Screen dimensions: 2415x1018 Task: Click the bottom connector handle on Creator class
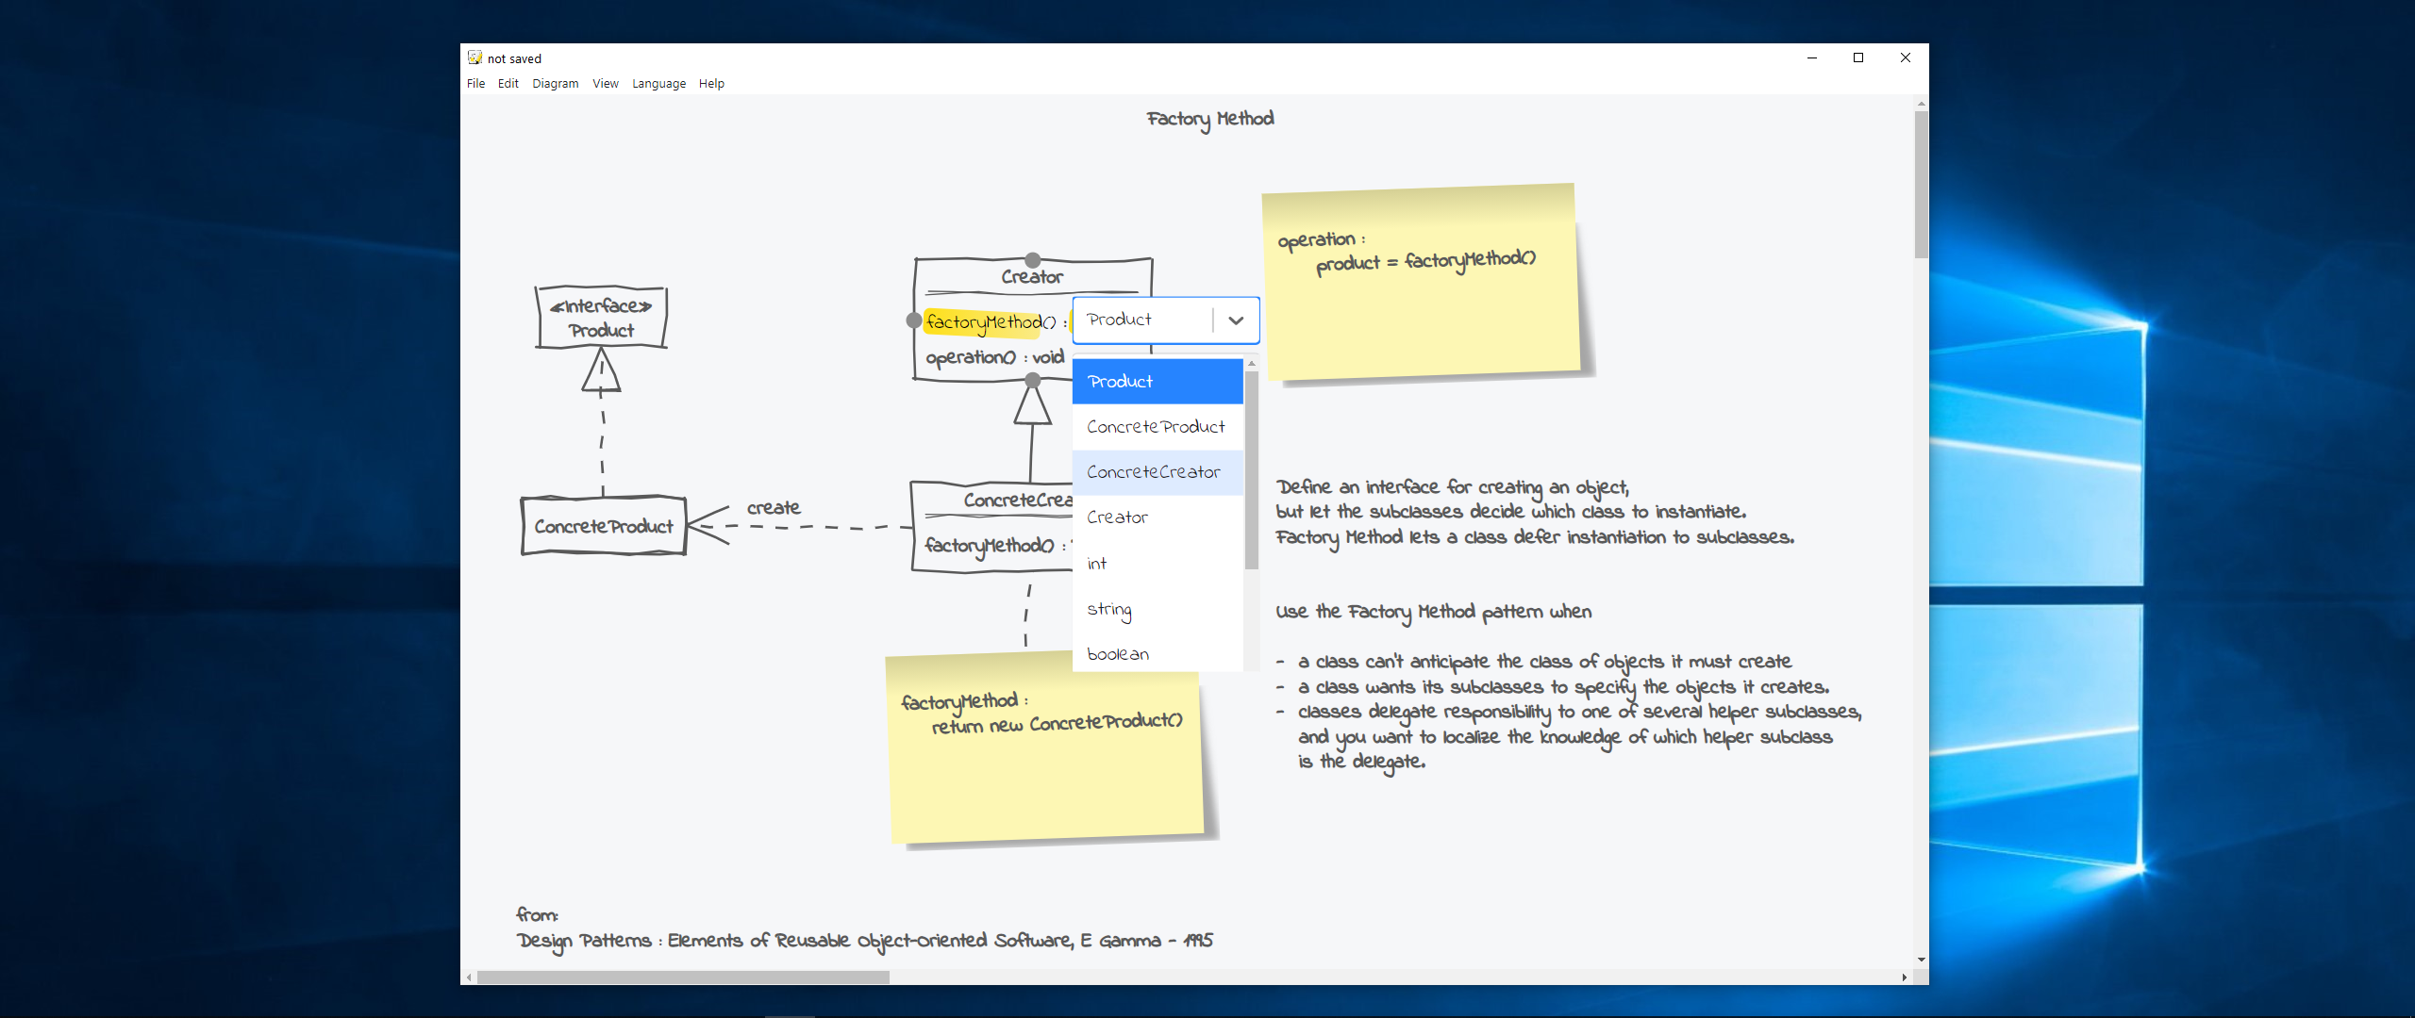tap(1033, 380)
